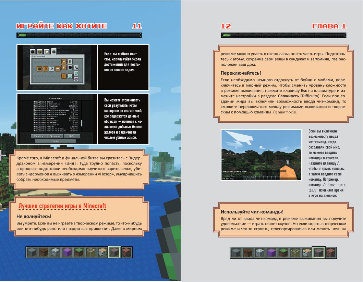
Task: Select the grass block in left hotbar
Action: 78,253
